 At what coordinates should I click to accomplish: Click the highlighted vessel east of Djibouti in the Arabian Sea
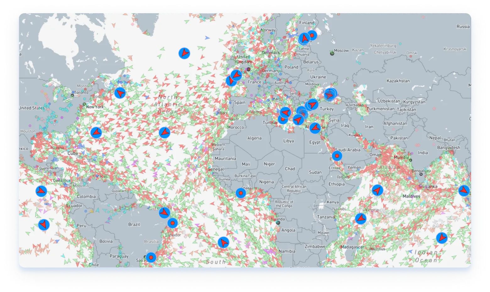pos(377,190)
